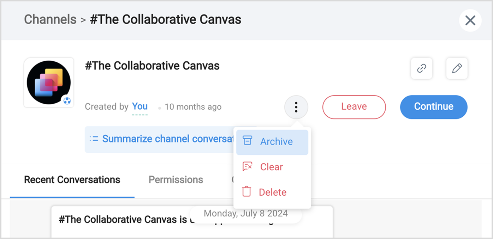493x239 pixels.
Task: Click the channel avatar image
Action: coord(48,82)
